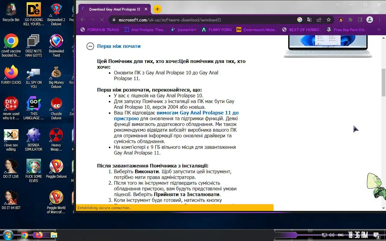Open the volume speaker tray icon
This screenshot has height=241, width=386.
[x=332, y=235]
